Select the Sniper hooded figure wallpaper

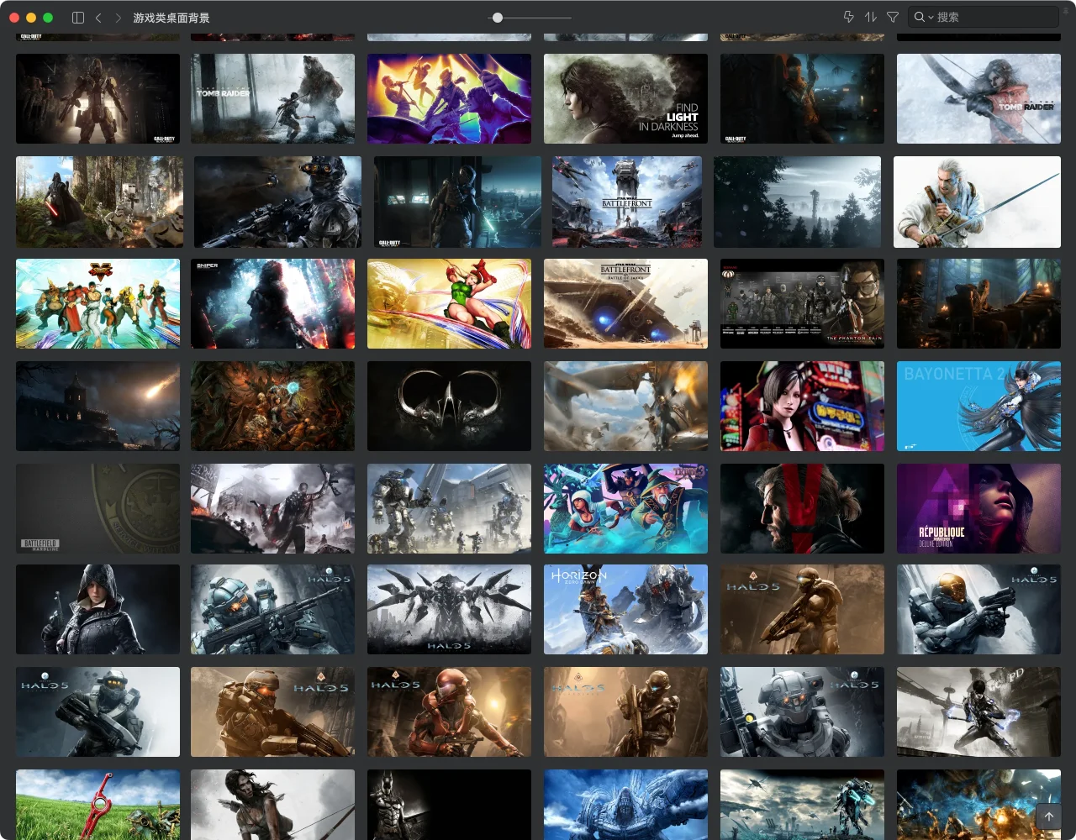click(x=272, y=303)
